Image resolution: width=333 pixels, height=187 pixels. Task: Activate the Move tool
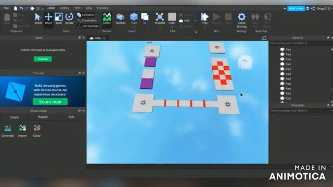coord(48,19)
